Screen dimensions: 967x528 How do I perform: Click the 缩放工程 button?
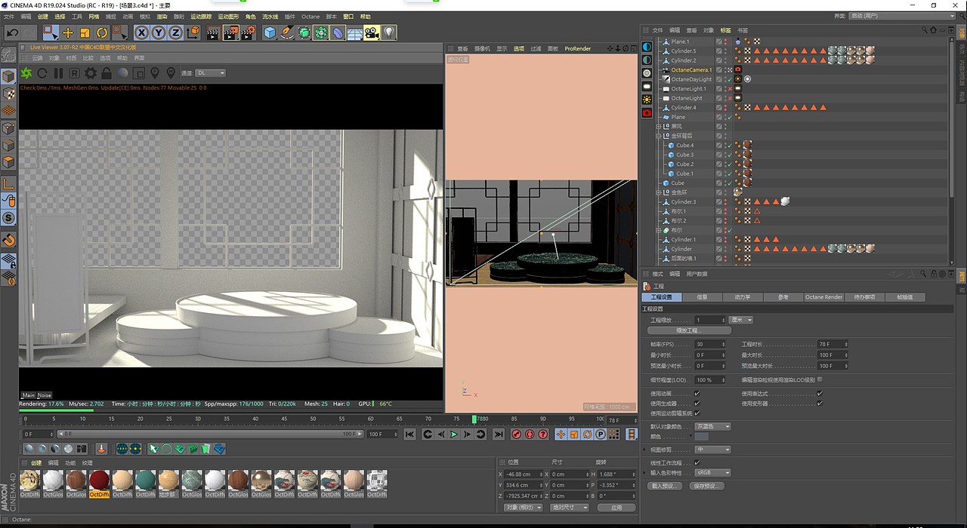click(x=688, y=330)
